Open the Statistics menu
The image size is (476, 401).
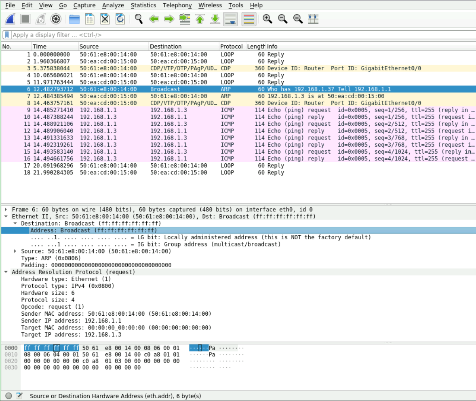tap(143, 5)
